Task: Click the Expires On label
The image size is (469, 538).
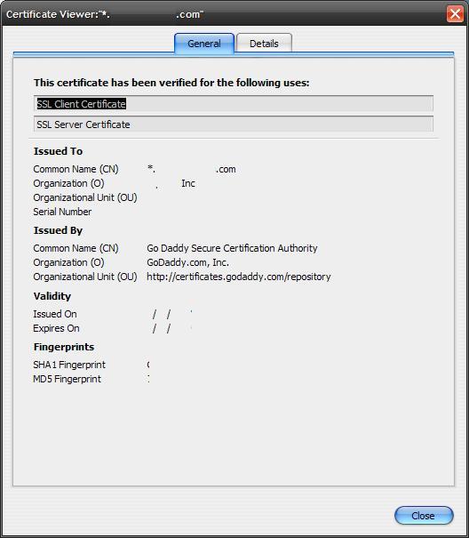Action: [56, 328]
